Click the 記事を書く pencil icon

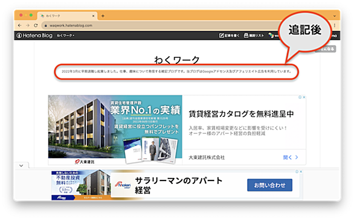222,36
